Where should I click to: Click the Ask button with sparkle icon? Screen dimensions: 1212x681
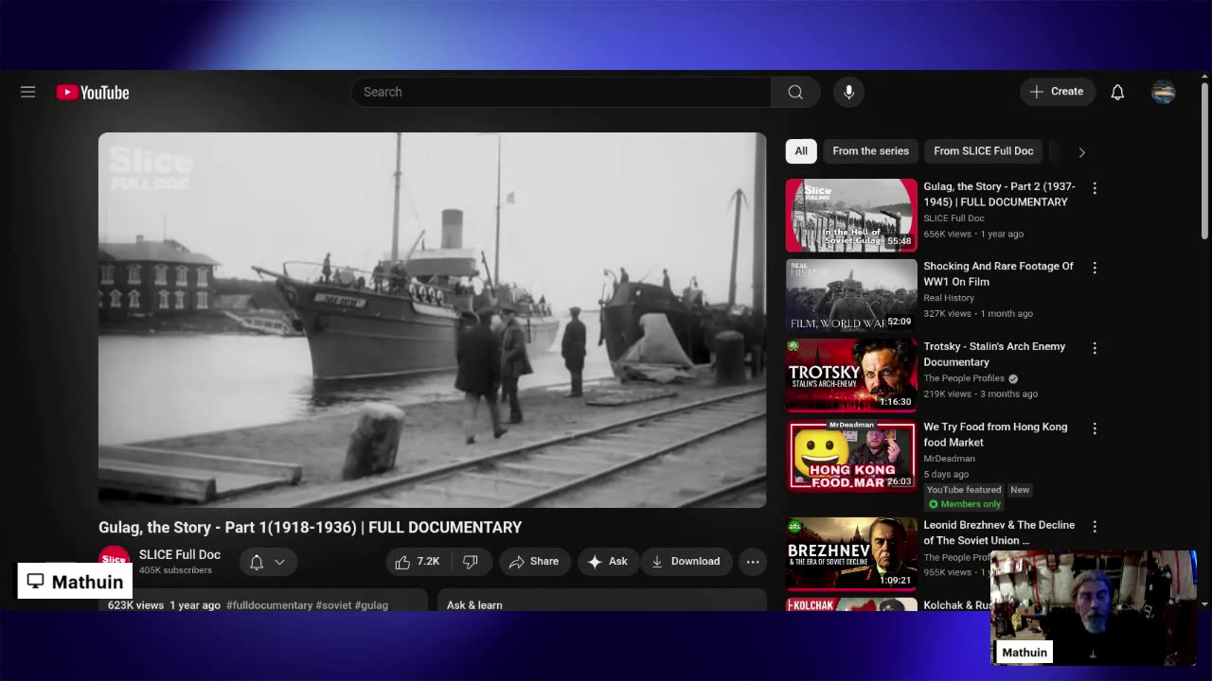point(608,561)
